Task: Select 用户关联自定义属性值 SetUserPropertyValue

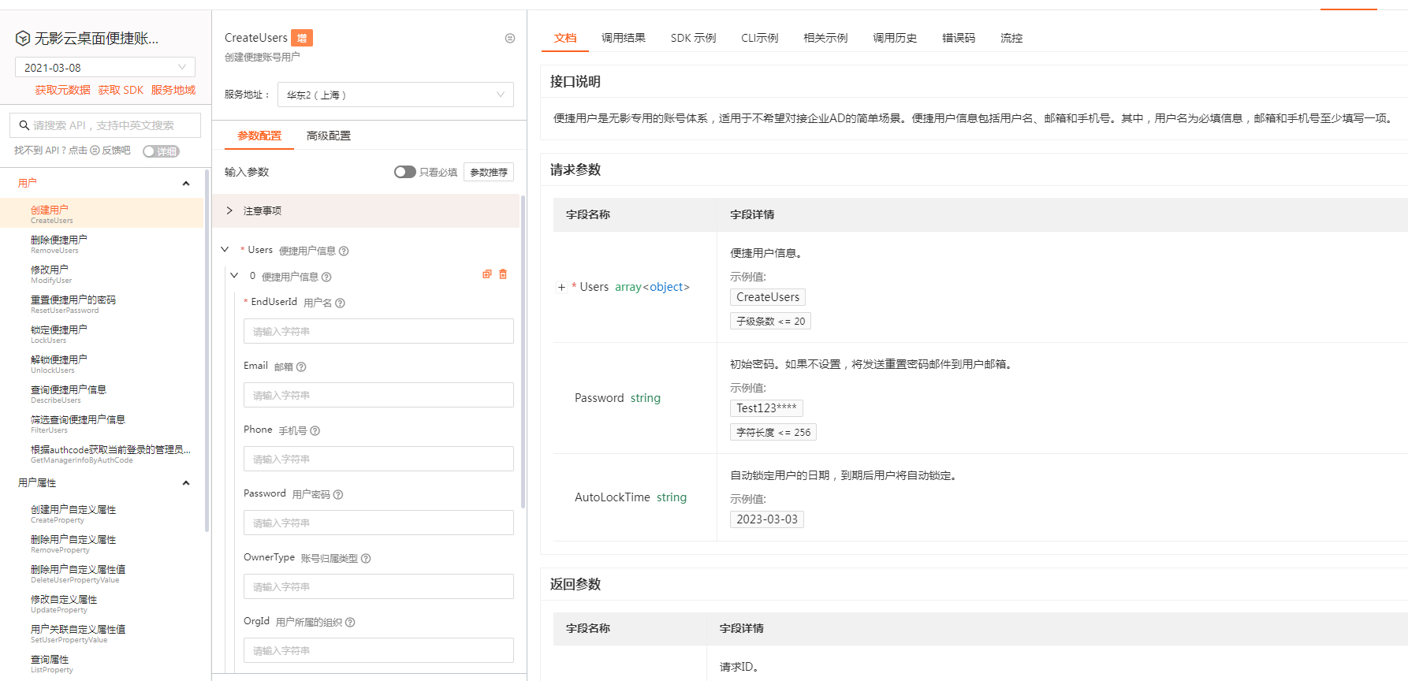Action: point(102,633)
